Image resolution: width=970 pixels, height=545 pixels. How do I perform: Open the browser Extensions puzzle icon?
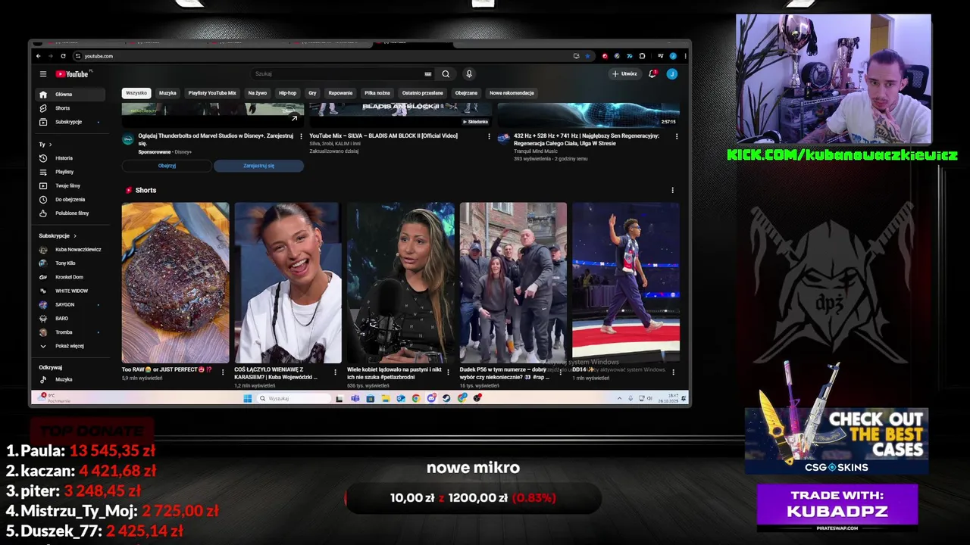(642, 56)
